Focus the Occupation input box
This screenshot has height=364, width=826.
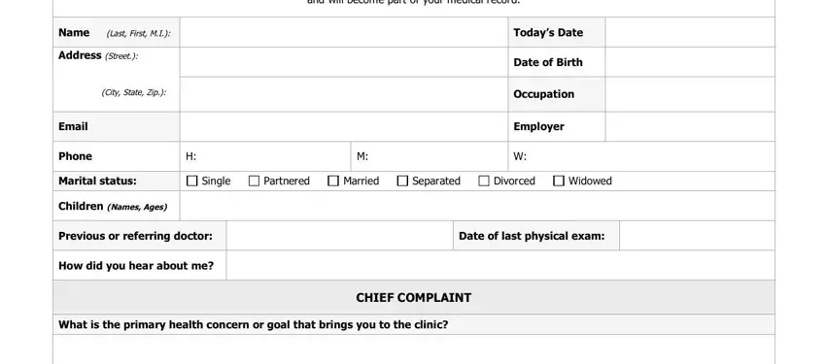pyautogui.click(x=690, y=94)
